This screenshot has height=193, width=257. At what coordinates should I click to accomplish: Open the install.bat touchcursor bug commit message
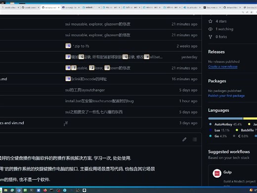point(99,101)
